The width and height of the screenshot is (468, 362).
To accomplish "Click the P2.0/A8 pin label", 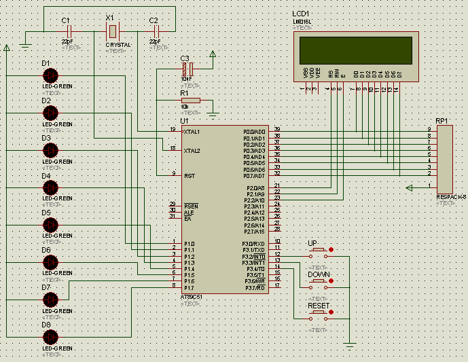I will click(255, 188).
